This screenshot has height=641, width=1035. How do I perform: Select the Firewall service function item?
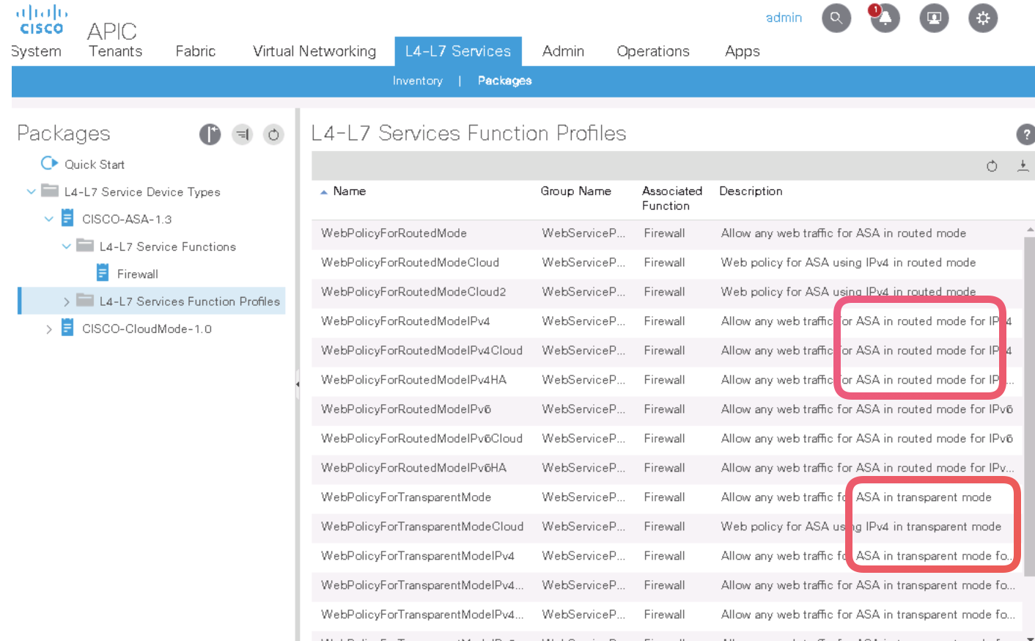tap(137, 274)
